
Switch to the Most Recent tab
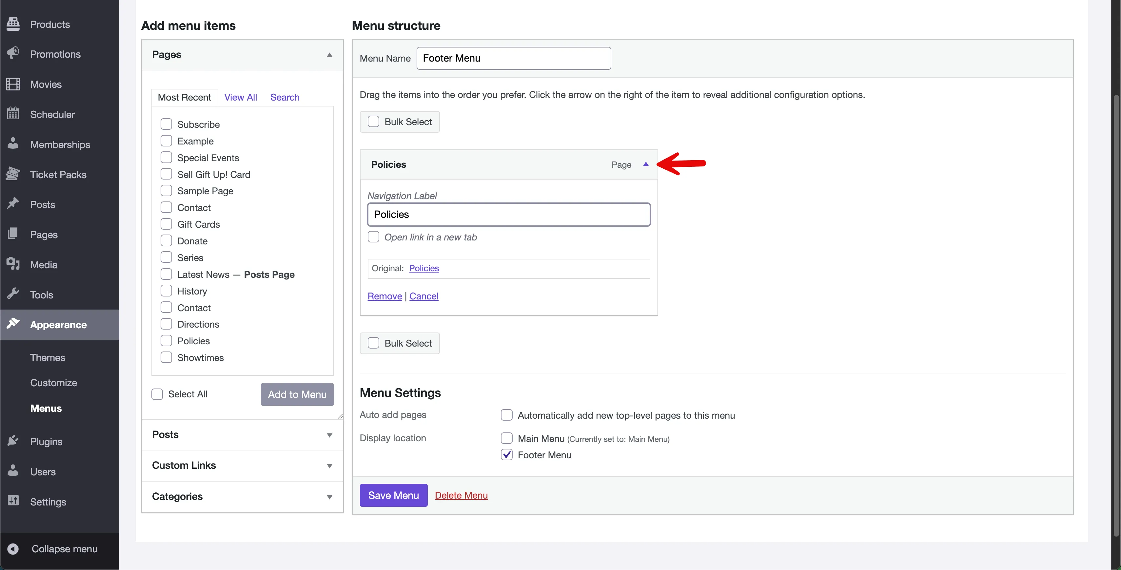click(185, 97)
